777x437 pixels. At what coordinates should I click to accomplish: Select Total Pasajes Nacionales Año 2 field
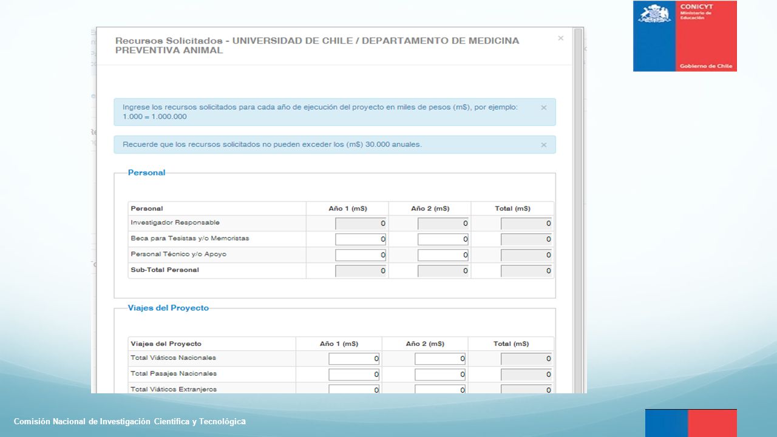pyautogui.click(x=440, y=374)
